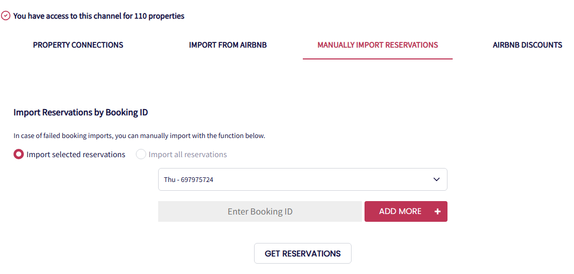Click the 'Import all reservations' label text
Viewport: 574px width, 274px height.
[188, 155]
